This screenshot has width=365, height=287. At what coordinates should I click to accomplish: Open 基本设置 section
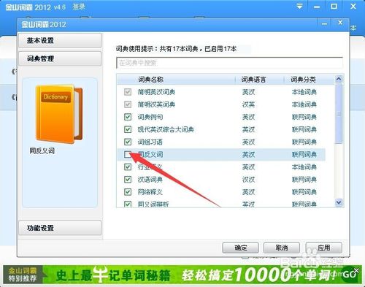tap(60, 40)
